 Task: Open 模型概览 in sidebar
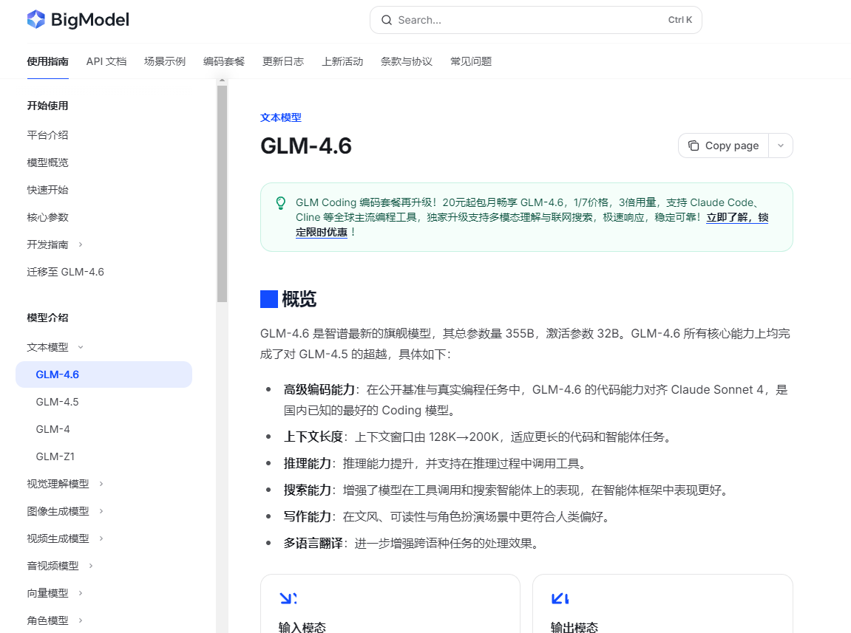(x=48, y=162)
